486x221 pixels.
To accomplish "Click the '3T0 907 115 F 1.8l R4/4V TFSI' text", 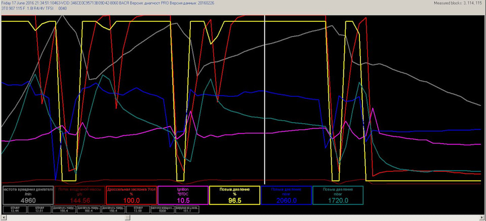I will 28,8.
